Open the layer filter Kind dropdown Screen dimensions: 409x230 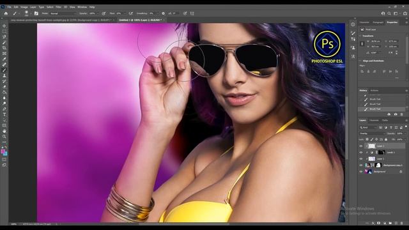(x=368, y=127)
